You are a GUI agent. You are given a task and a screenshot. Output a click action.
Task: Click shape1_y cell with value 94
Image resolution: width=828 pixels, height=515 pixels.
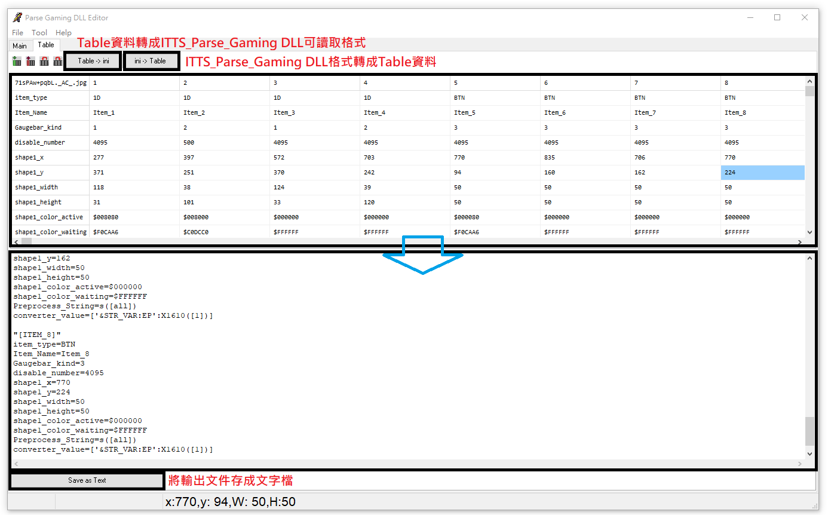pyautogui.click(x=496, y=173)
